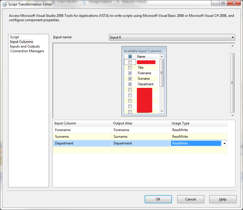Select the Script page
The image size is (243, 210).
click(14, 37)
